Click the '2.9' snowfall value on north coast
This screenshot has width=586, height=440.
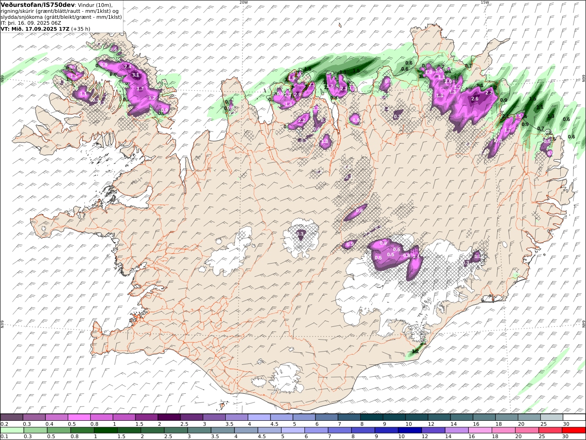click(297, 94)
